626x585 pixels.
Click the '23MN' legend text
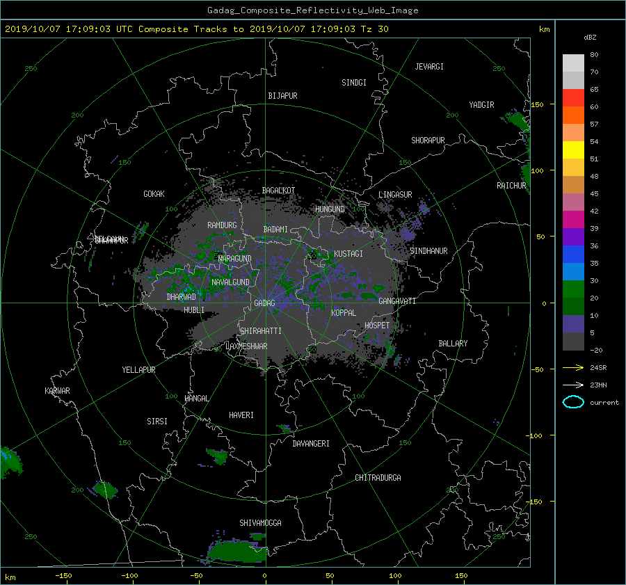pyautogui.click(x=598, y=385)
